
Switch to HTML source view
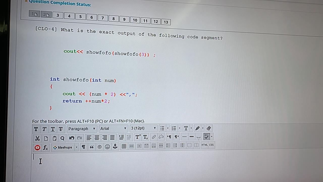pyautogui.click(x=204, y=145)
